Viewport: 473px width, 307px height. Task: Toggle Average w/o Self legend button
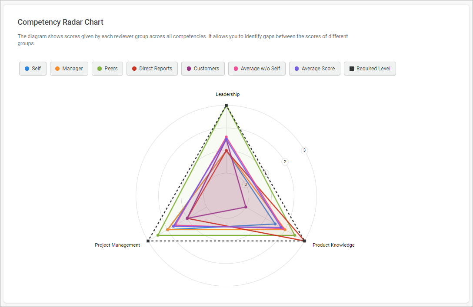pos(257,69)
